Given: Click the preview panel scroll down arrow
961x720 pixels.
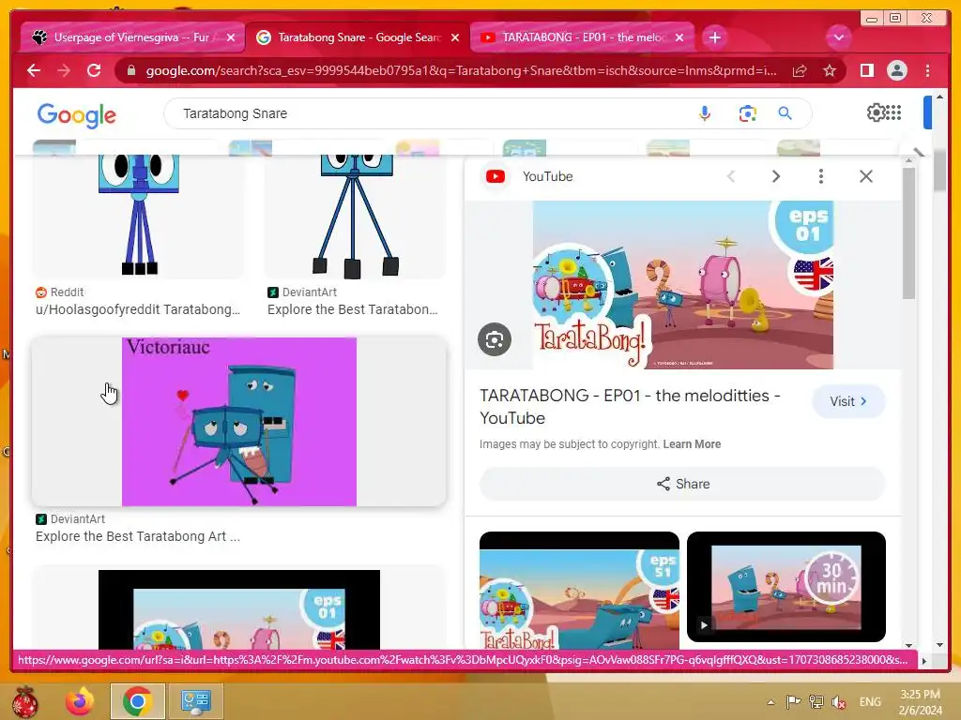Looking at the screenshot, I should [908, 645].
